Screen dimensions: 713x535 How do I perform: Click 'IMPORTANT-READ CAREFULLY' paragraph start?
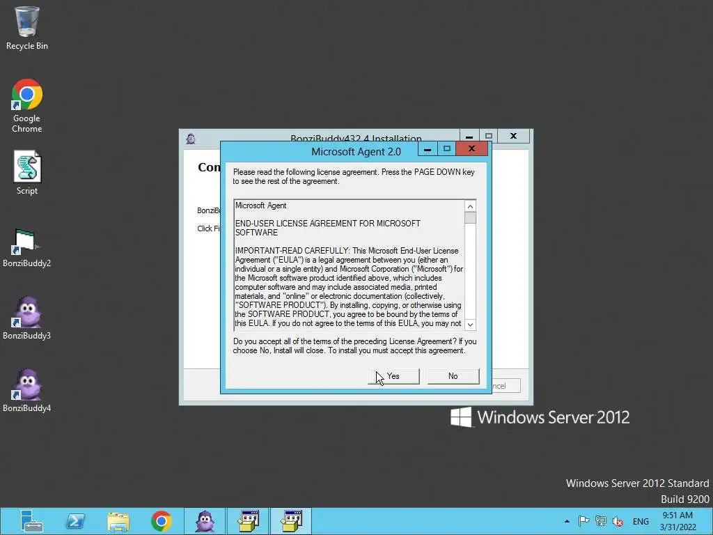(x=292, y=251)
